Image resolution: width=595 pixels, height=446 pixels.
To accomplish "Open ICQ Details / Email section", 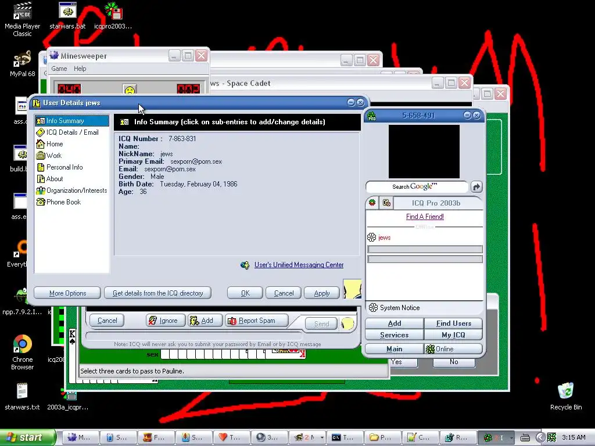I will click(67, 132).
